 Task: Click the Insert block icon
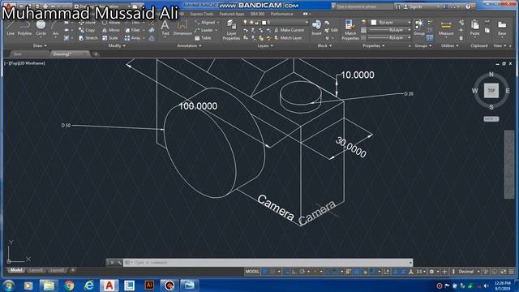click(x=316, y=28)
